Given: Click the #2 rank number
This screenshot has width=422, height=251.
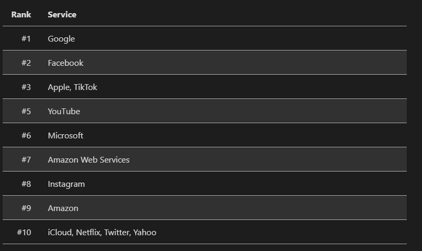Looking at the screenshot, I should (26, 63).
